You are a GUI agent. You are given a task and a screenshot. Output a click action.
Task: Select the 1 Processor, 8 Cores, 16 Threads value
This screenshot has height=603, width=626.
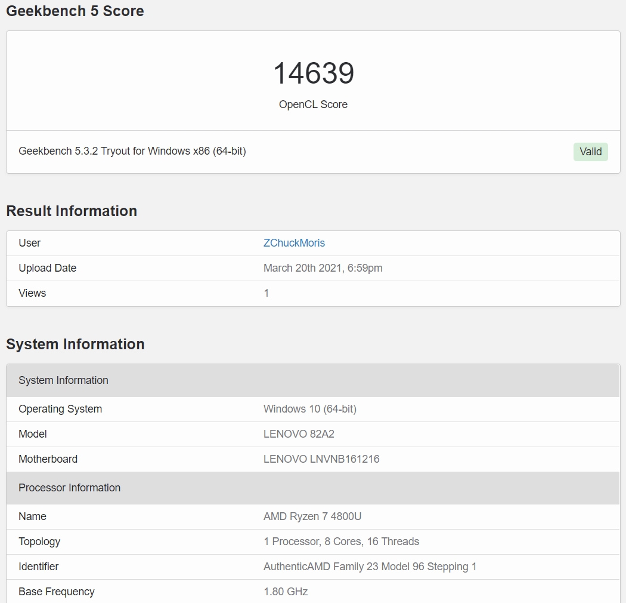click(342, 542)
